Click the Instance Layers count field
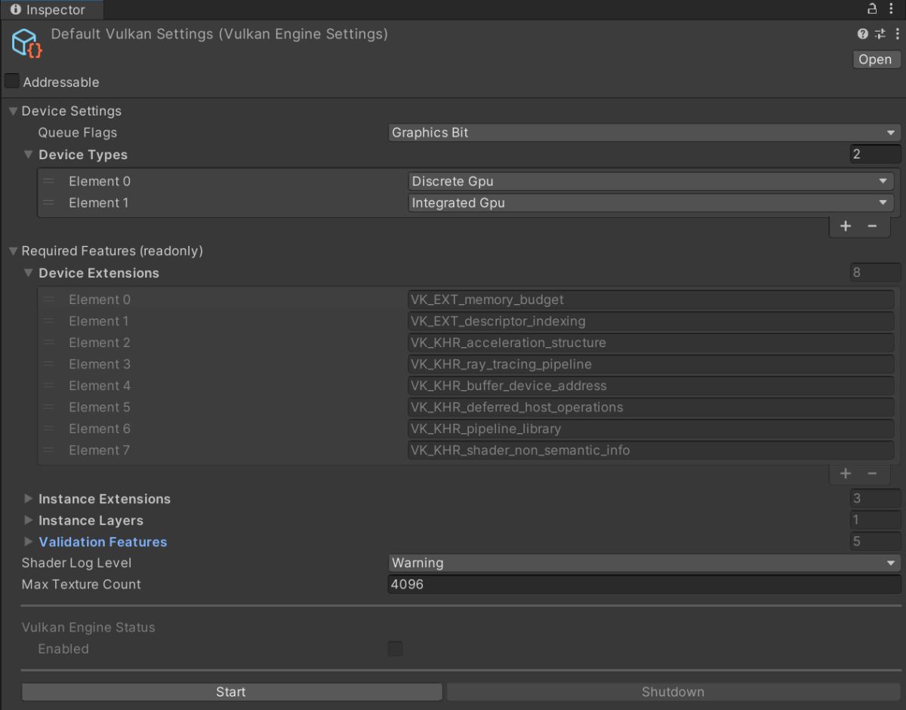 (x=875, y=520)
